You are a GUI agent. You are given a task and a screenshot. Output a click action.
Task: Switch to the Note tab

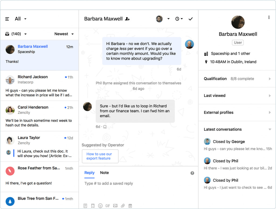[104, 173]
